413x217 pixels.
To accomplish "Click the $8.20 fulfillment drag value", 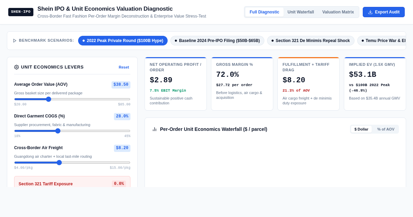I will 294,80.
